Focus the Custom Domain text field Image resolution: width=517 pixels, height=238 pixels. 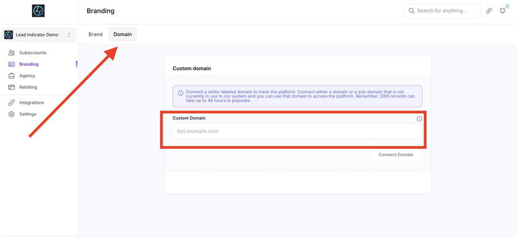297,131
